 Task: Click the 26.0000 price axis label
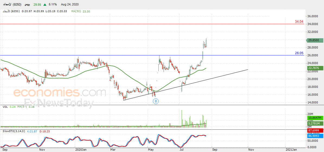click(x=313, y=56)
